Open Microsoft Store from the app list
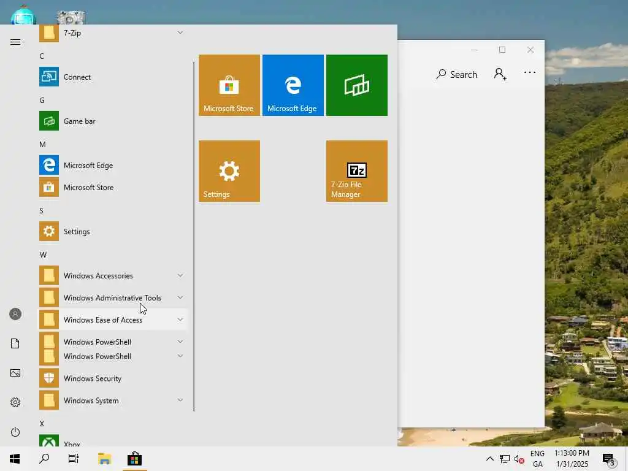Screen dimensions: 628x471 tap(113, 187)
